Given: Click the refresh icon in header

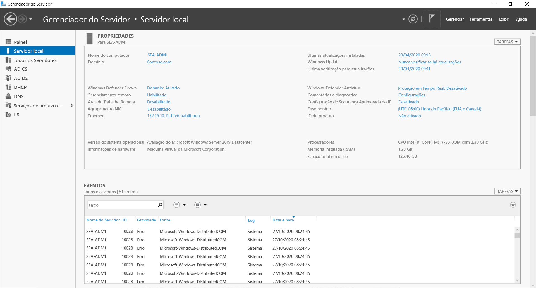Looking at the screenshot, I should point(413,19).
